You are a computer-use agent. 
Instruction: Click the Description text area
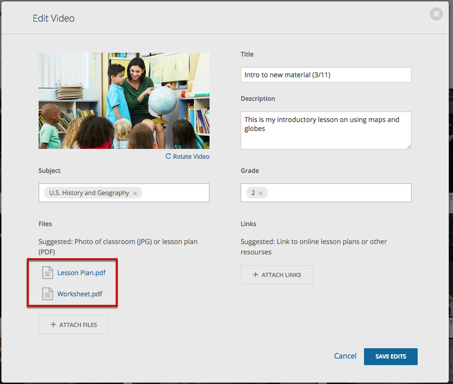pyautogui.click(x=326, y=130)
